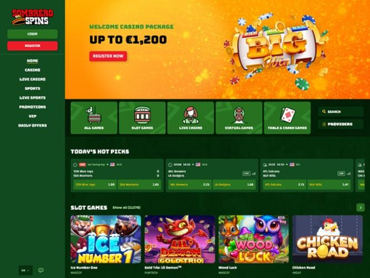Select the Live Casino dealer tile
Image resolution: width=370 pixels, height=278 pixels.
(x=191, y=118)
